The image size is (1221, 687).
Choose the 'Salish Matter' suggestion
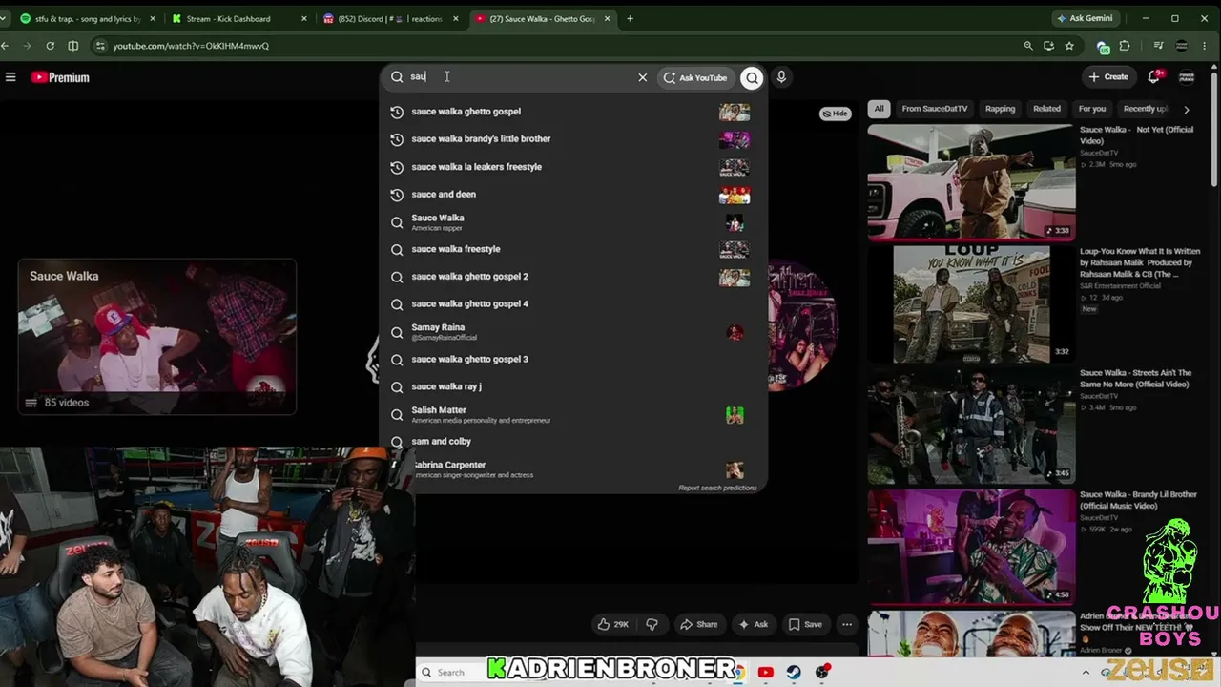click(572, 414)
